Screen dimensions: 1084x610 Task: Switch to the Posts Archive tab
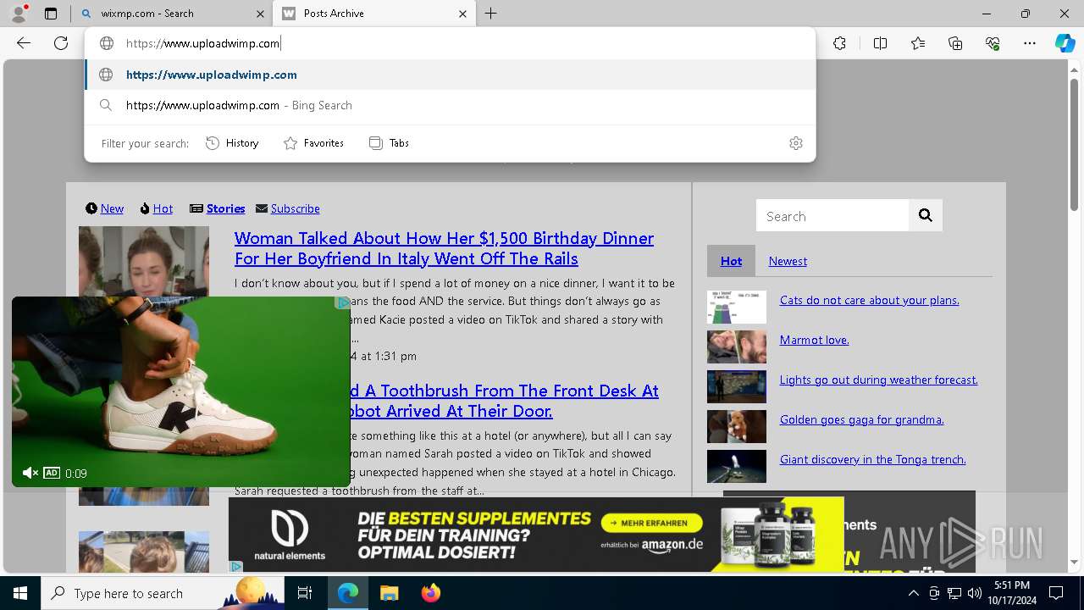374,14
